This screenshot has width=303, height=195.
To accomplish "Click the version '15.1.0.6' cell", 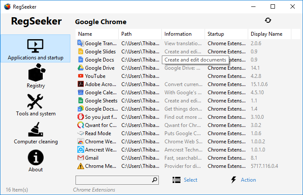I will (259, 84).
